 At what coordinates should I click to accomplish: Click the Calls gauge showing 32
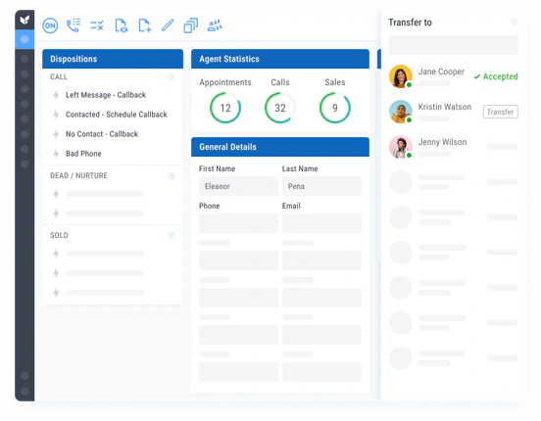(x=280, y=108)
